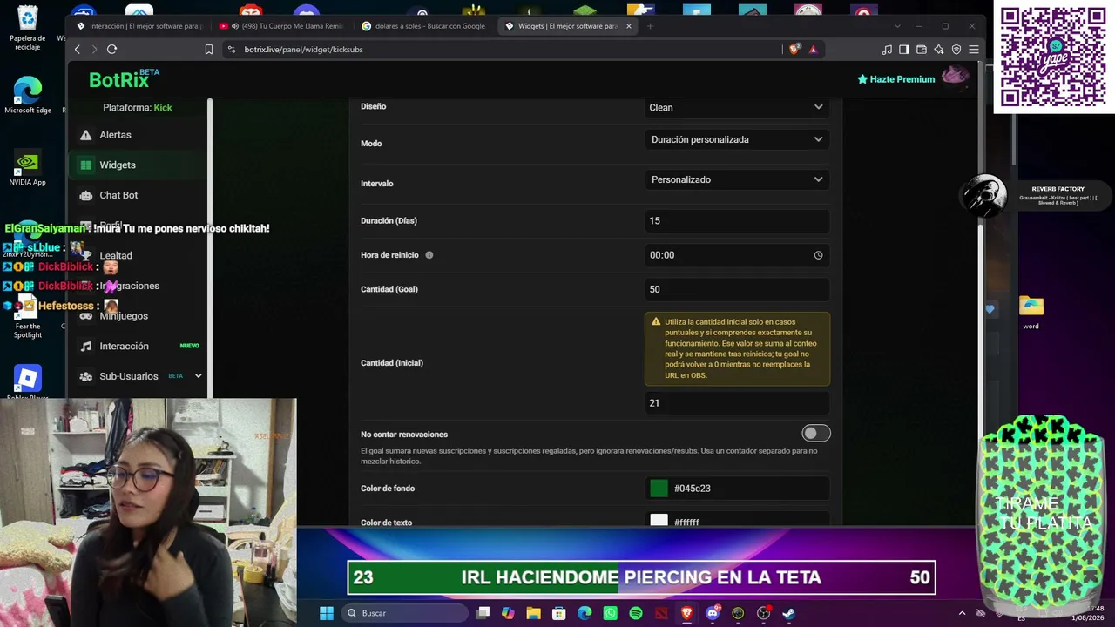Open Steam from the taskbar
The height and width of the screenshot is (627, 1115).
coord(788,613)
